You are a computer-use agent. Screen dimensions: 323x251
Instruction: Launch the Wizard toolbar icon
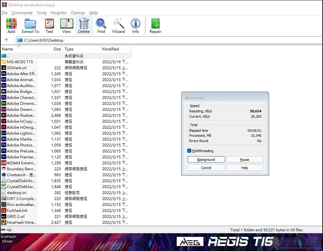click(x=118, y=26)
